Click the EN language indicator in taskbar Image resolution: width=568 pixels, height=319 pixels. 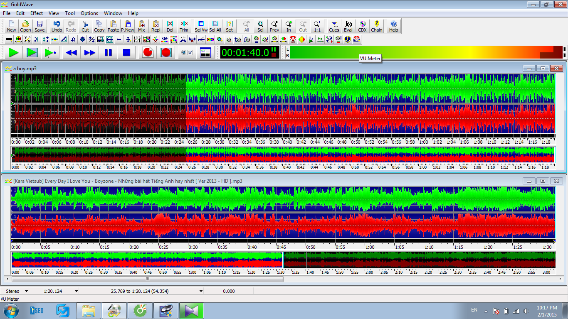pyautogui.click(x=474, y=310)
